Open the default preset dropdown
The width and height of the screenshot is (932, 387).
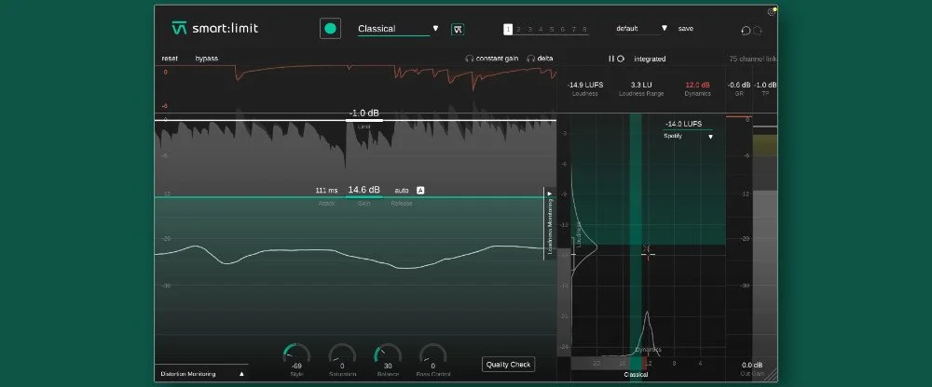[641, 29]
